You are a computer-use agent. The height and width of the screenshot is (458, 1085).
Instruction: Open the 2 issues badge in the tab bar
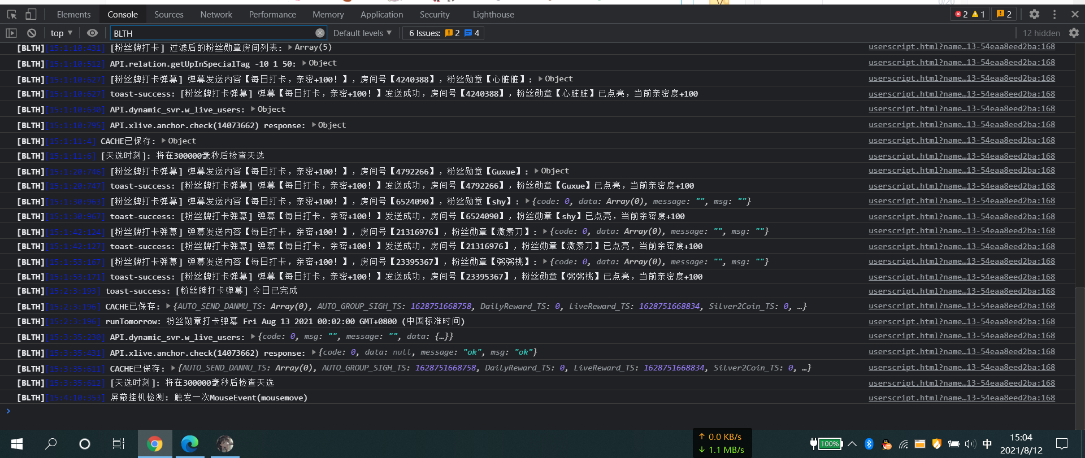(x=1004, y=14)
